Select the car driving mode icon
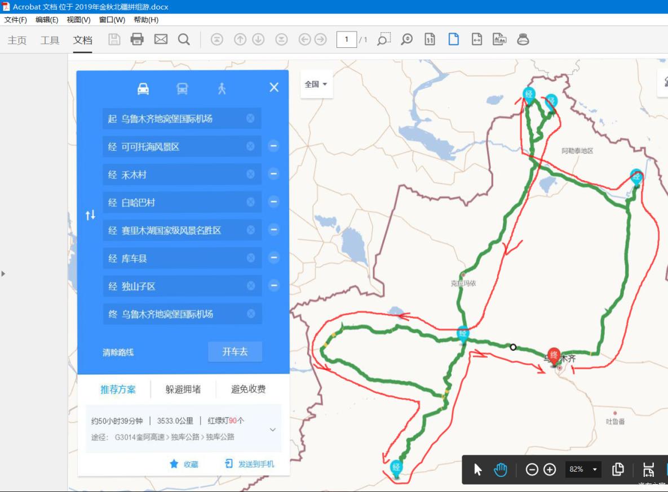The height and width of the screenshot is (492, 668). (143, 88)
